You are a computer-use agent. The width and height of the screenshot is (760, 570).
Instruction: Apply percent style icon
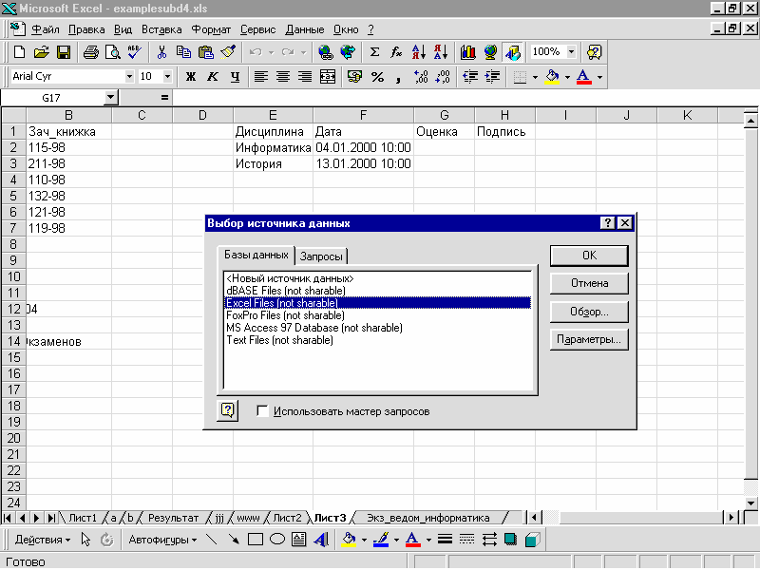pos(377,77)
